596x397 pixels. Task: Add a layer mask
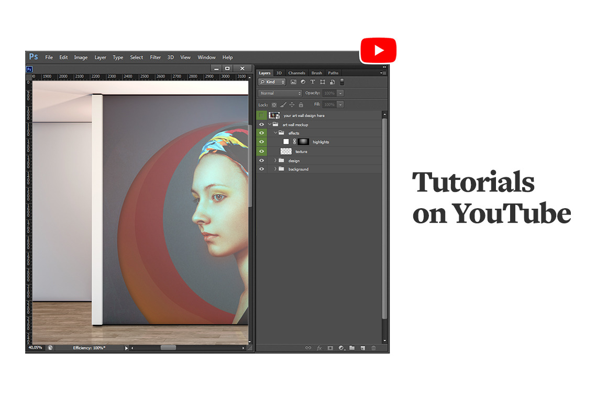coord(330,348)
